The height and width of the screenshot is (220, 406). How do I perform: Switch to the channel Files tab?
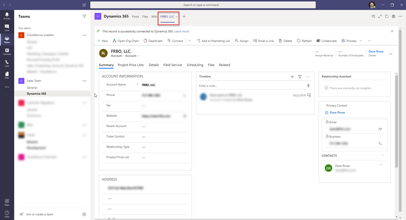coord(145,17)
